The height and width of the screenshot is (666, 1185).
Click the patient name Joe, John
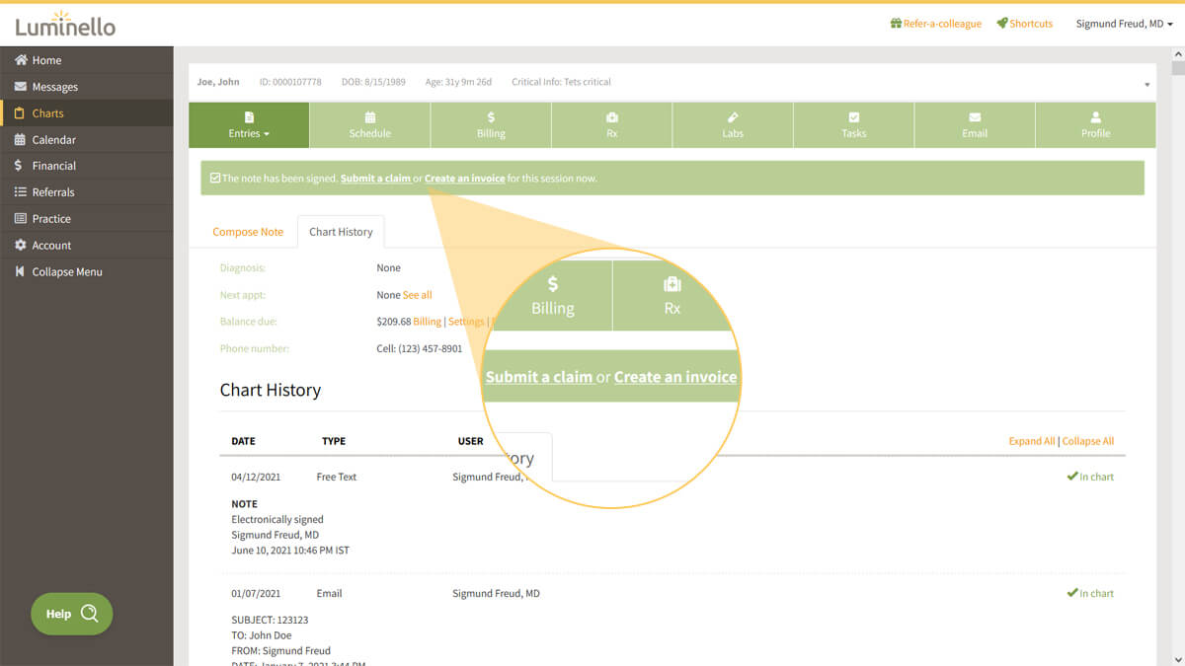pyautogui.click(x=218, y=82)
